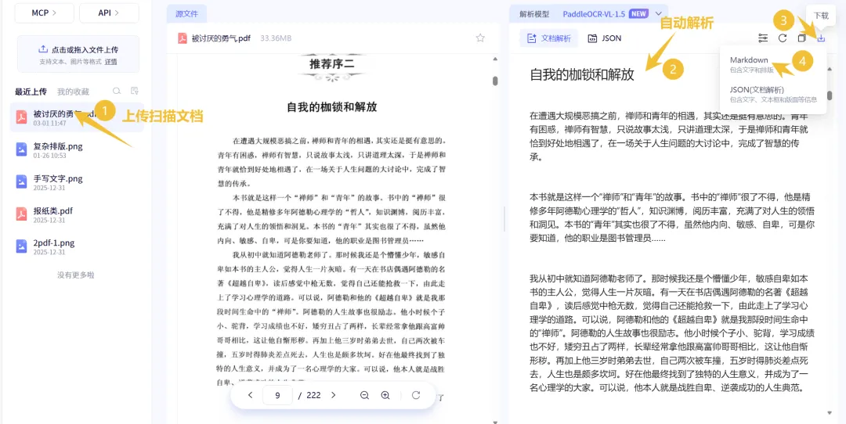Switch to the 最近上传 tab
This screenshot has width=846, height=424.
tap(31, 92)
